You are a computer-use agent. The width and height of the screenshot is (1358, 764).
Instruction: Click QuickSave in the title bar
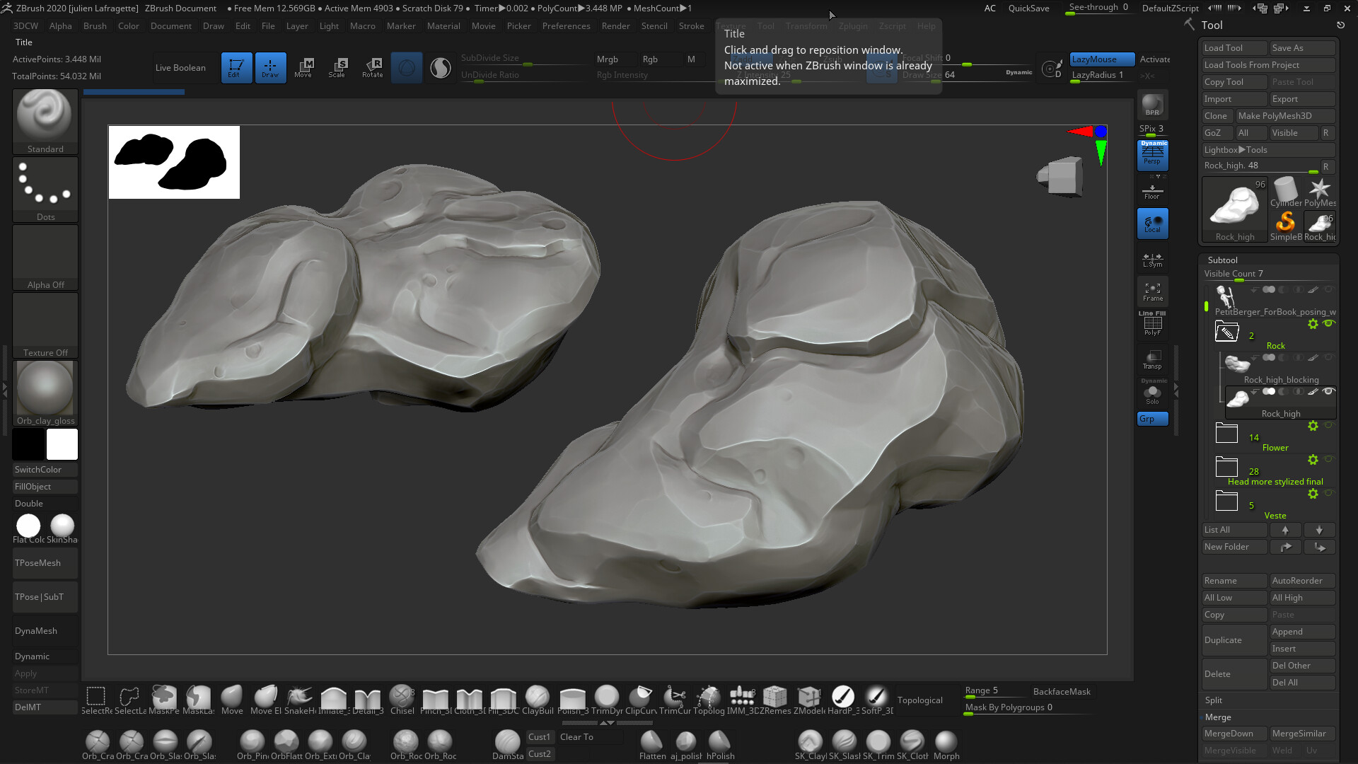click(1028, 8)
